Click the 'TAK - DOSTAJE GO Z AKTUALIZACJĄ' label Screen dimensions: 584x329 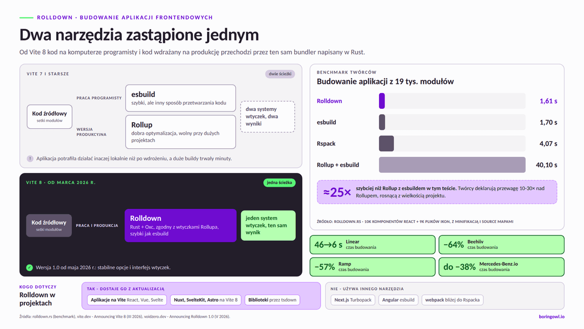(x=125, y=289)
